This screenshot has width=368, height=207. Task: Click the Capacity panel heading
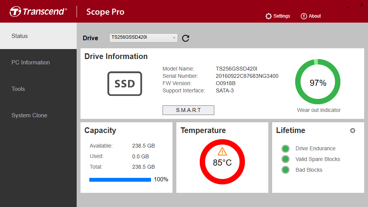[x=100, y=130]
